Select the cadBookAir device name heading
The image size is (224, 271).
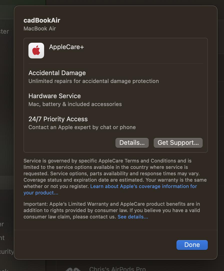42,20
